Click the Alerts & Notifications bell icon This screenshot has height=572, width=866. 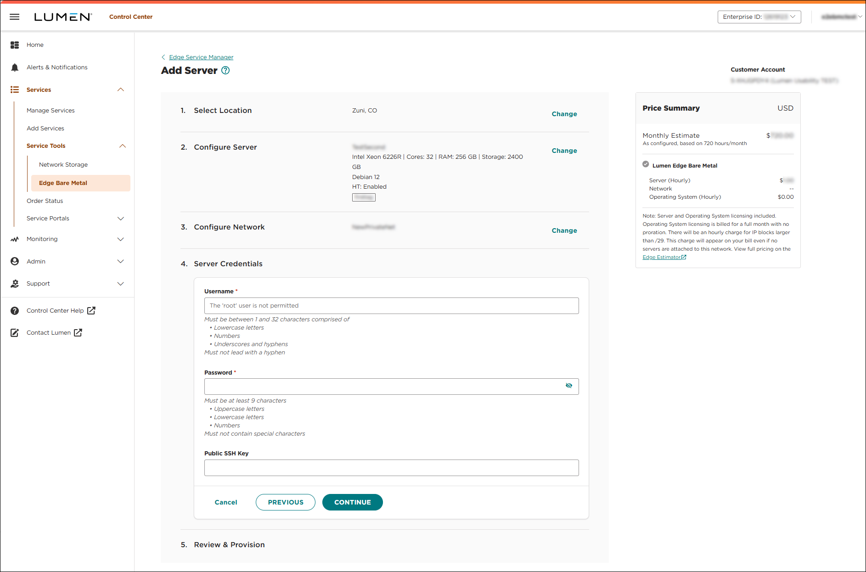click(15, 67)
